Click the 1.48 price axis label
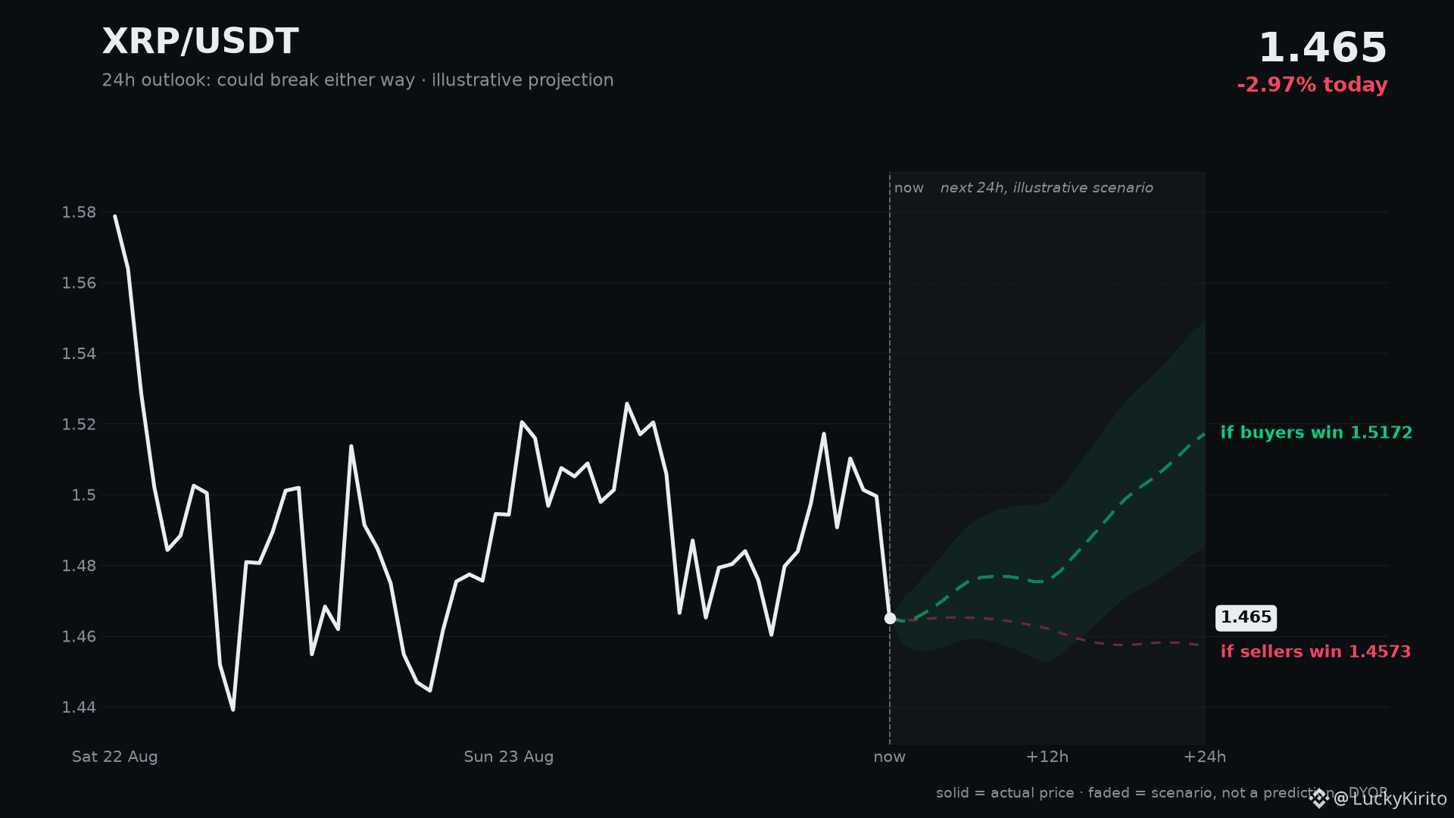Image resolution: width=1454 pixels, height=818 pixels. point(79,566)
